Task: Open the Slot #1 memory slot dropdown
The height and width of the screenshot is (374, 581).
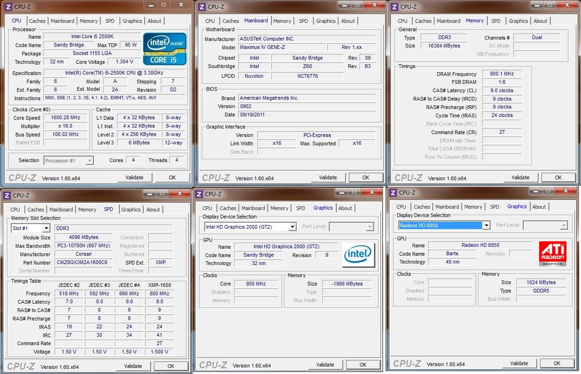Action: 46,228
